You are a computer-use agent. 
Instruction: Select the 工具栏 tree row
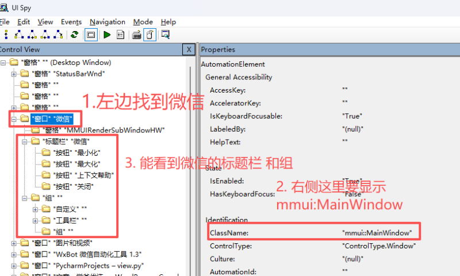[70, 221]
